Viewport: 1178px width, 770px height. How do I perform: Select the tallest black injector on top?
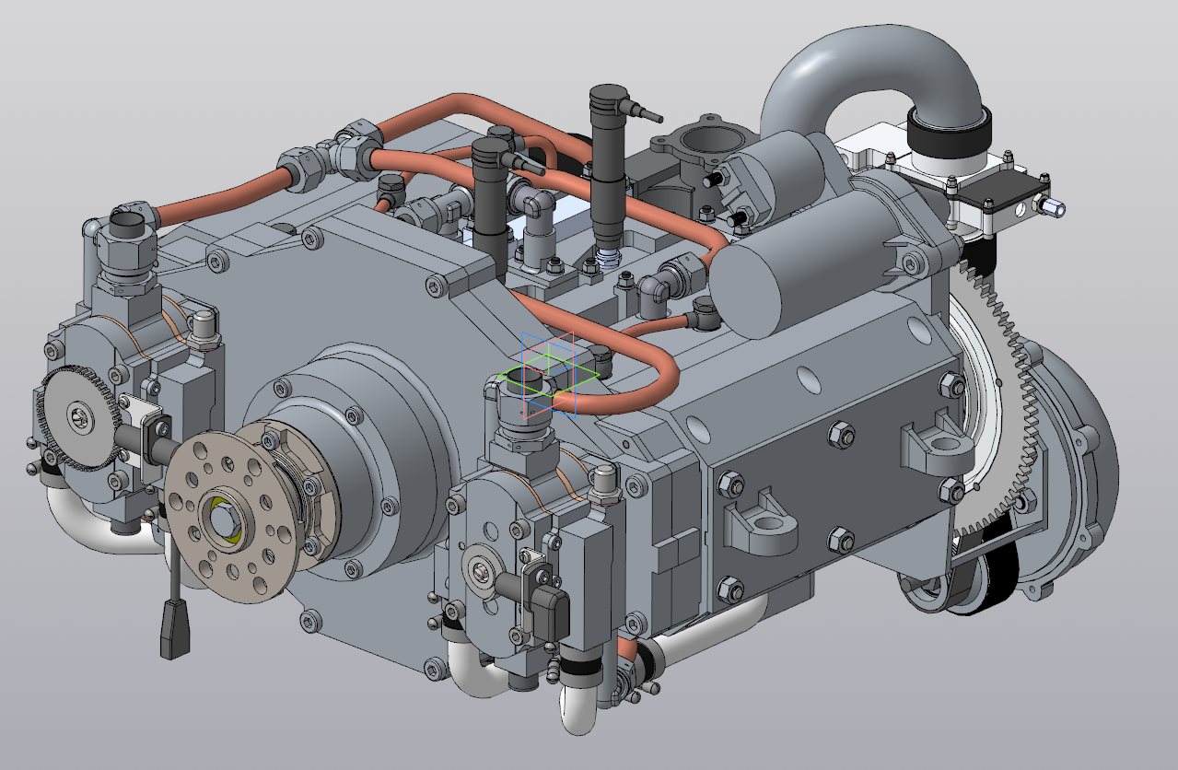tap(608, 166)
